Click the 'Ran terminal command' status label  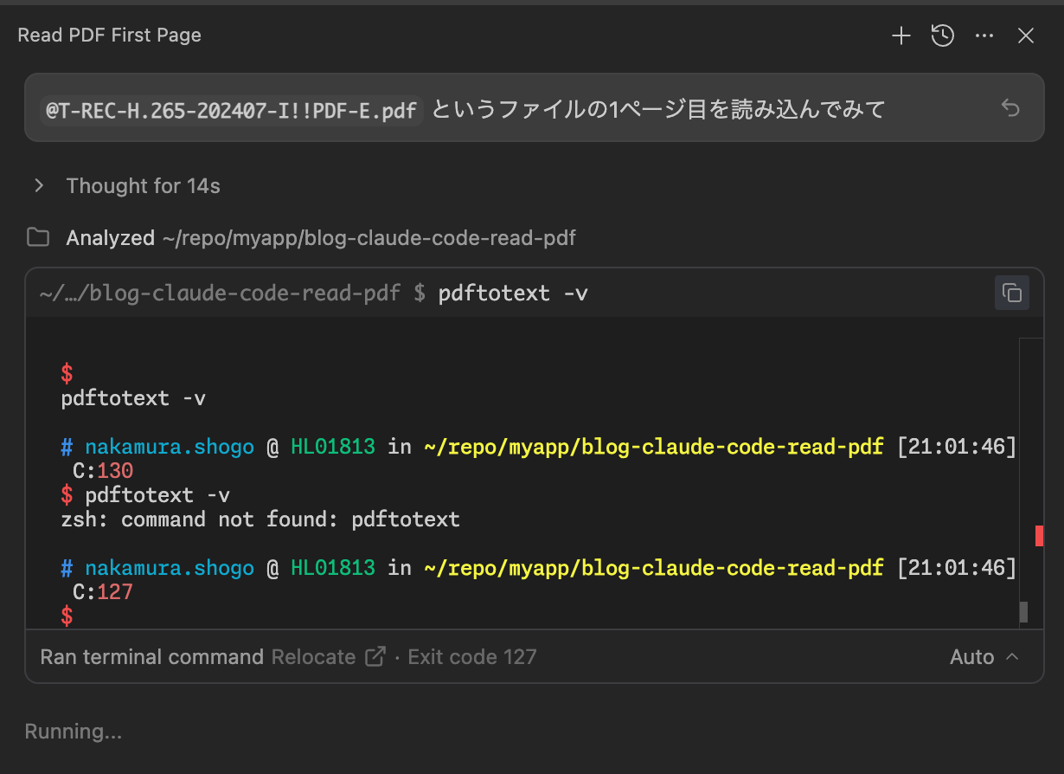coord(151,657)
